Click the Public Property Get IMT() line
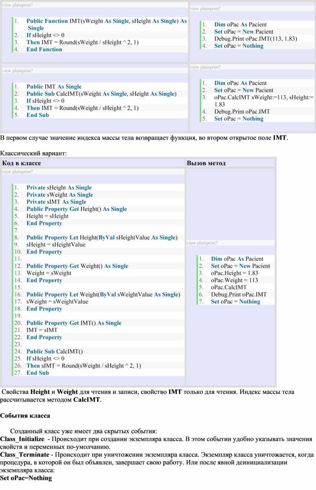 (x=74, y=323)
